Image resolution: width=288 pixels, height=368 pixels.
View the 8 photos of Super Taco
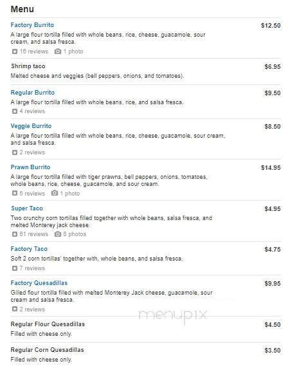[75, 234]
